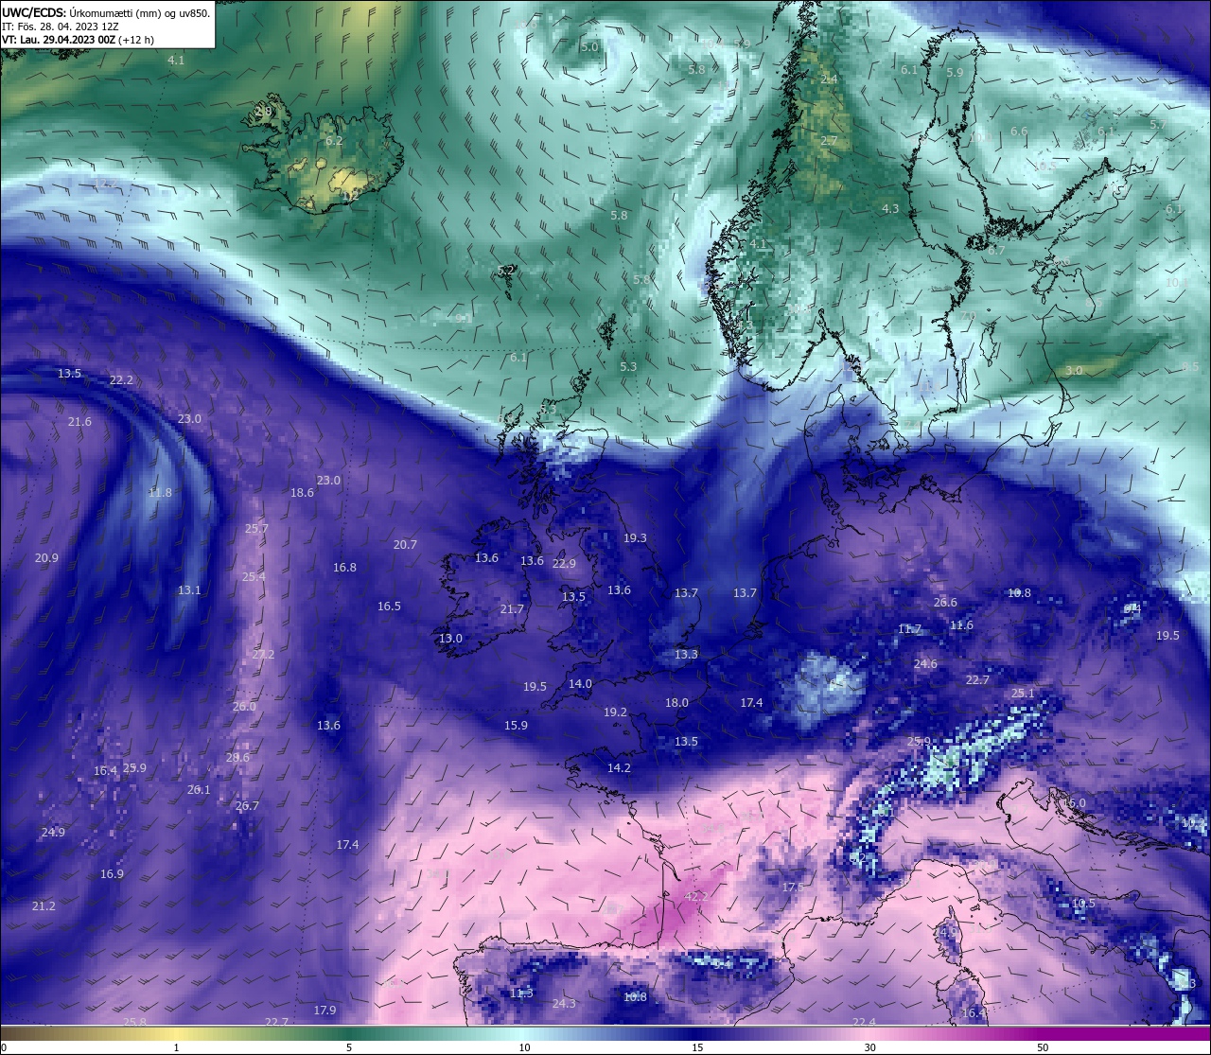Click the 11.3 value over Spain

click(x=521, y=993)
